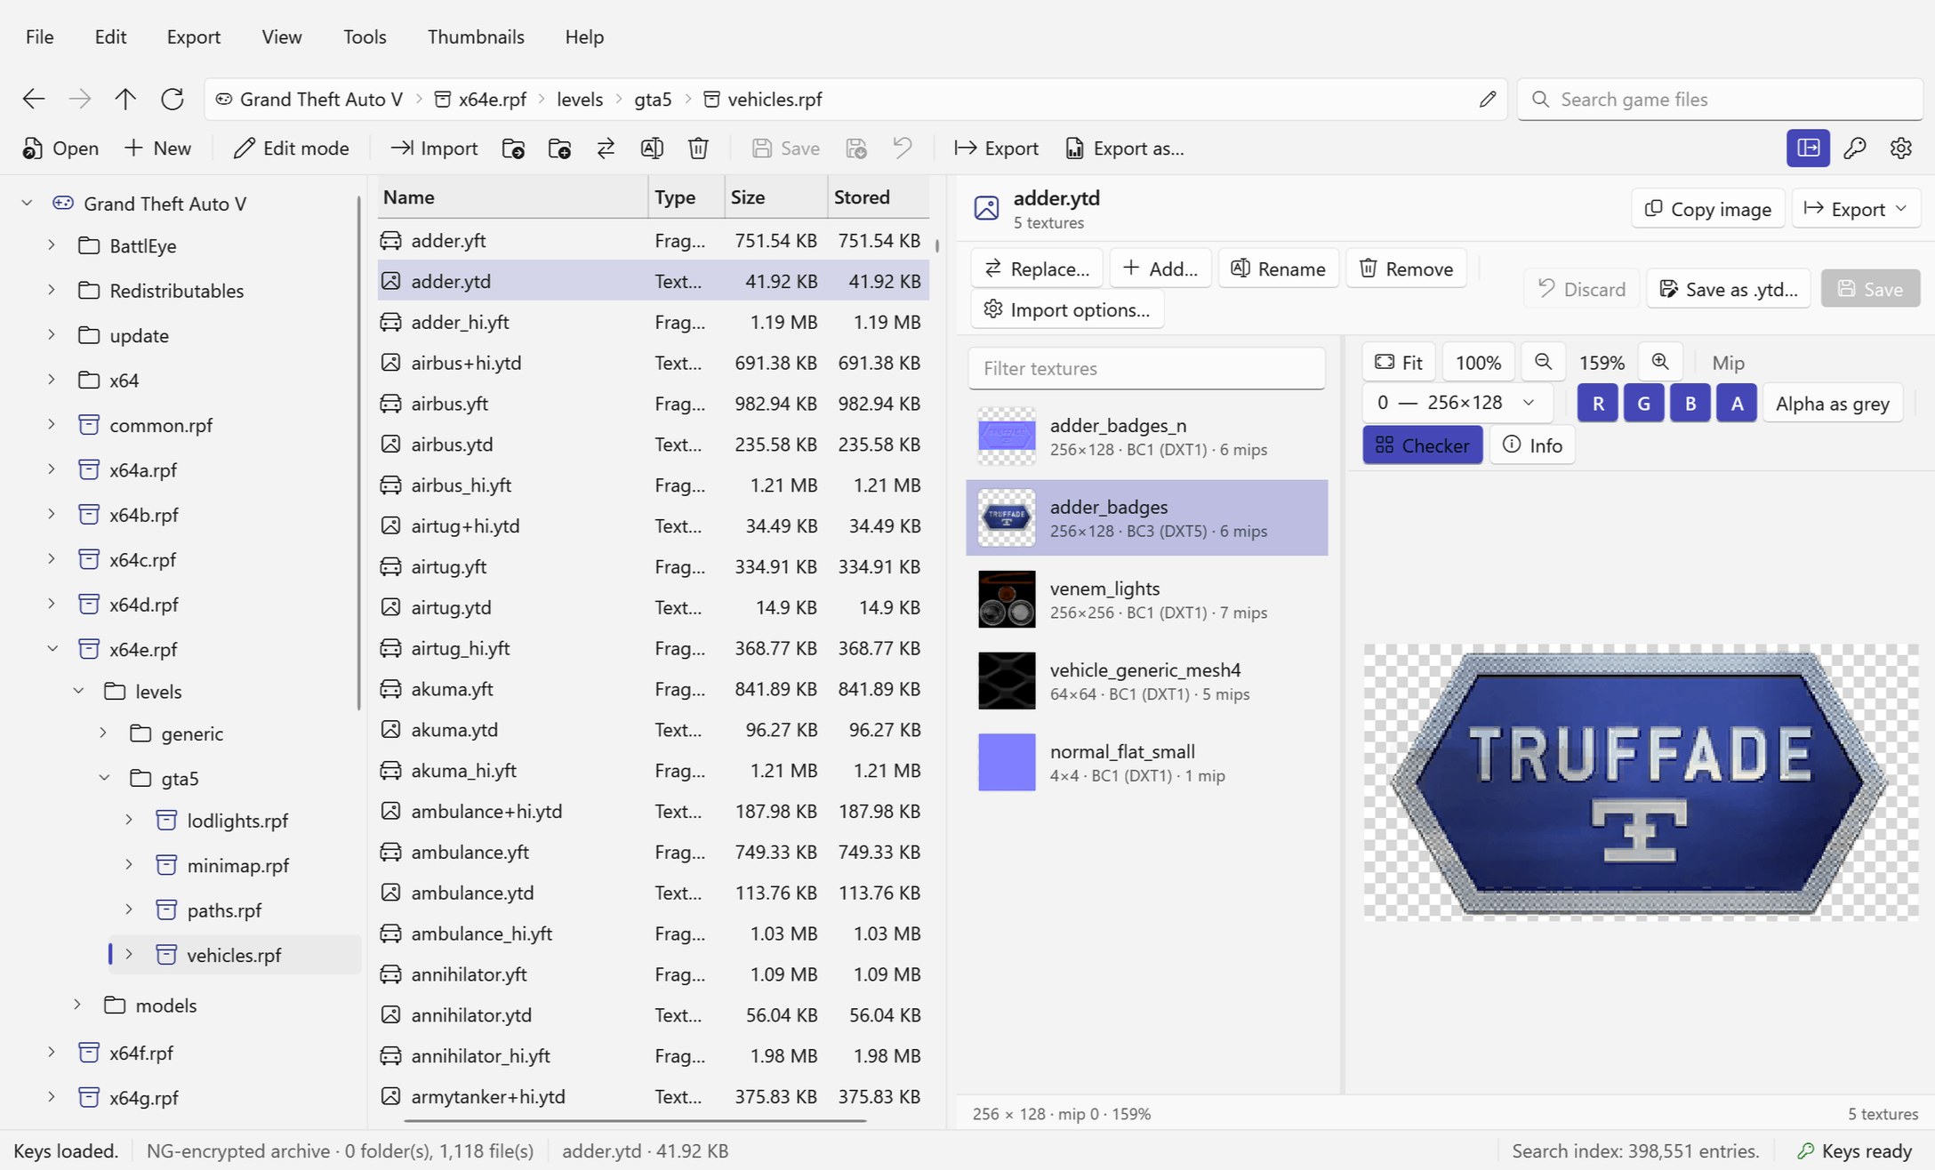Screen dimensions: 1935x1170
Task: Click the trash delete icon in main toolbar
Action: click(698, 148)
